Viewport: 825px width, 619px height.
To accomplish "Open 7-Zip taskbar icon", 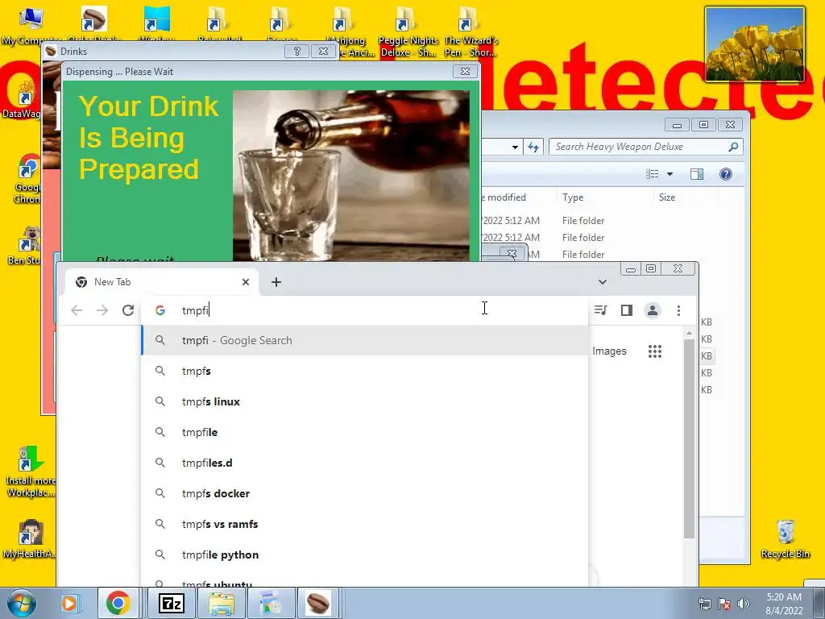I will click(172, 603).
